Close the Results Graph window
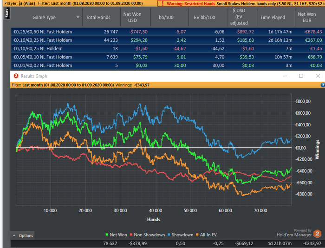Screen dimensions: 325x248 click(318, 76)
